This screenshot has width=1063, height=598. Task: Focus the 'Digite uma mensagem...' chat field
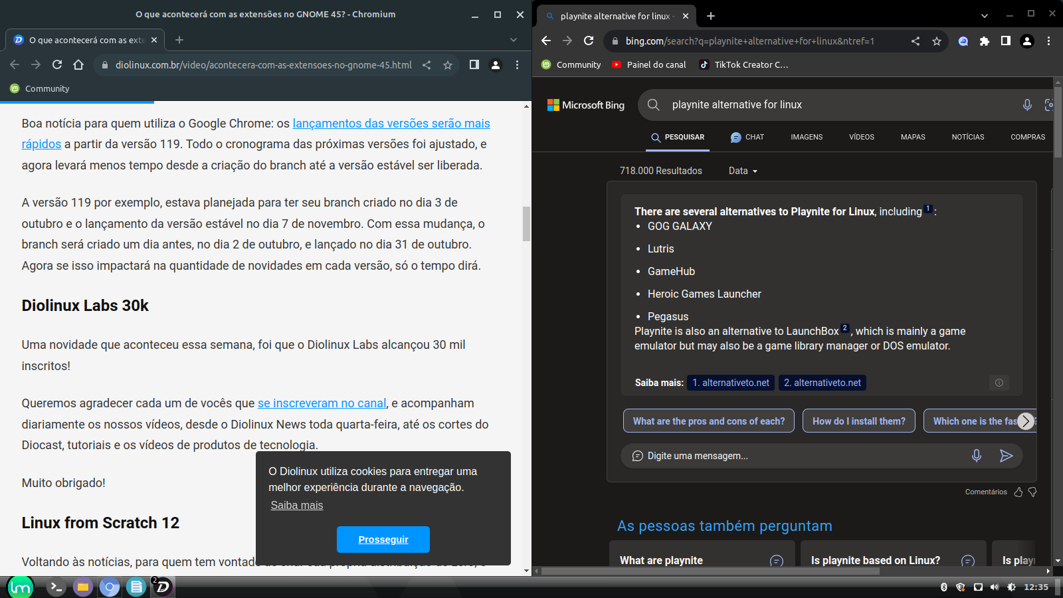click(x=797, y=456)
